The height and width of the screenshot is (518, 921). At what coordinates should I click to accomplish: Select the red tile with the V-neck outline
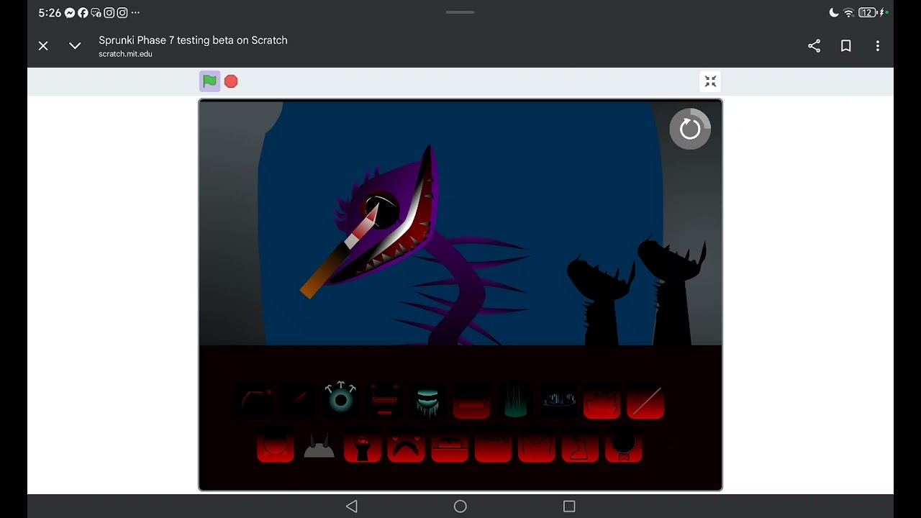click(537, 445)
